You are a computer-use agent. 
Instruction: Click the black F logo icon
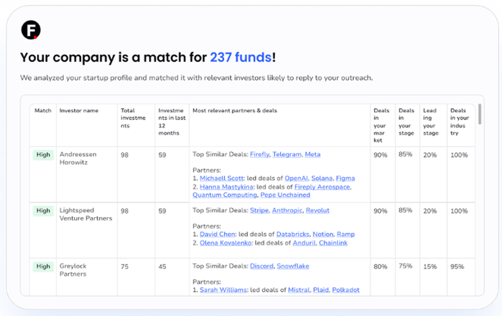point(31,30)
